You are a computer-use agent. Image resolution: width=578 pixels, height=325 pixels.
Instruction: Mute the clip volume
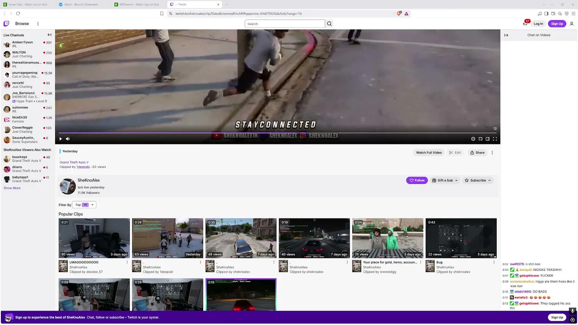[68, 139]
